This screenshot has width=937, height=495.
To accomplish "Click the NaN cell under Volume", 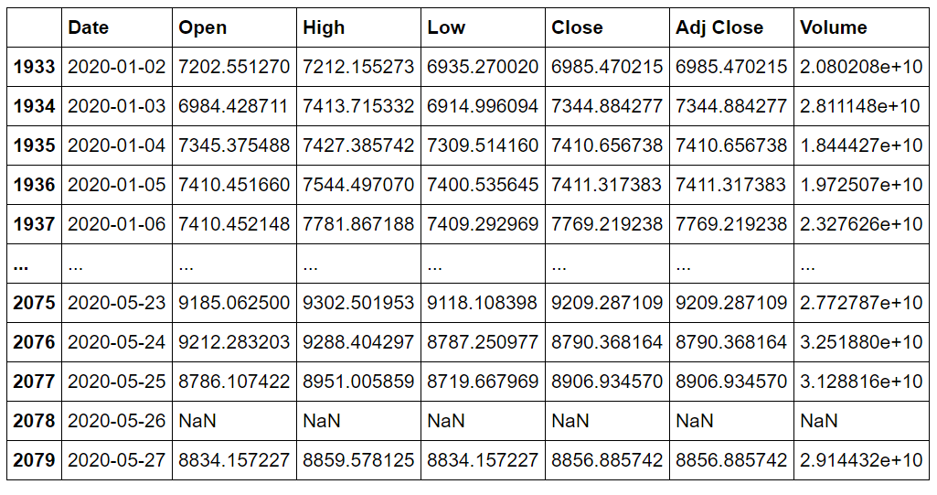I will 819,421.
